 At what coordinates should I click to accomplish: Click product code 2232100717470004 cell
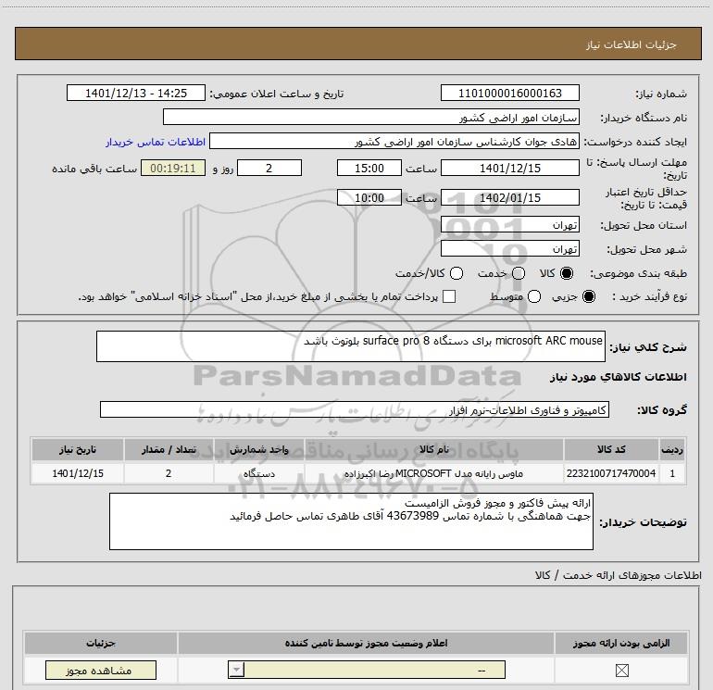[x=611, y=473]
